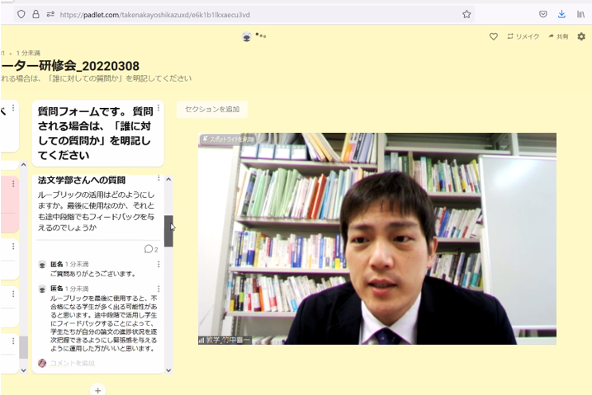Click the padlock site security icon
592x395 pixels.
[x=36, y=14]
